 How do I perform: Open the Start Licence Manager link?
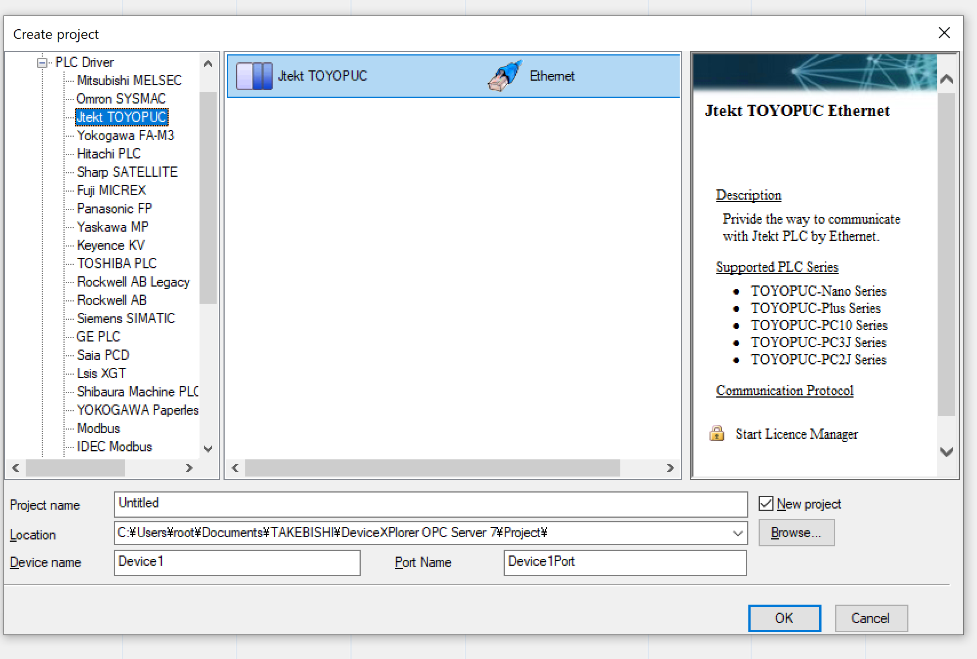(796, 434)
